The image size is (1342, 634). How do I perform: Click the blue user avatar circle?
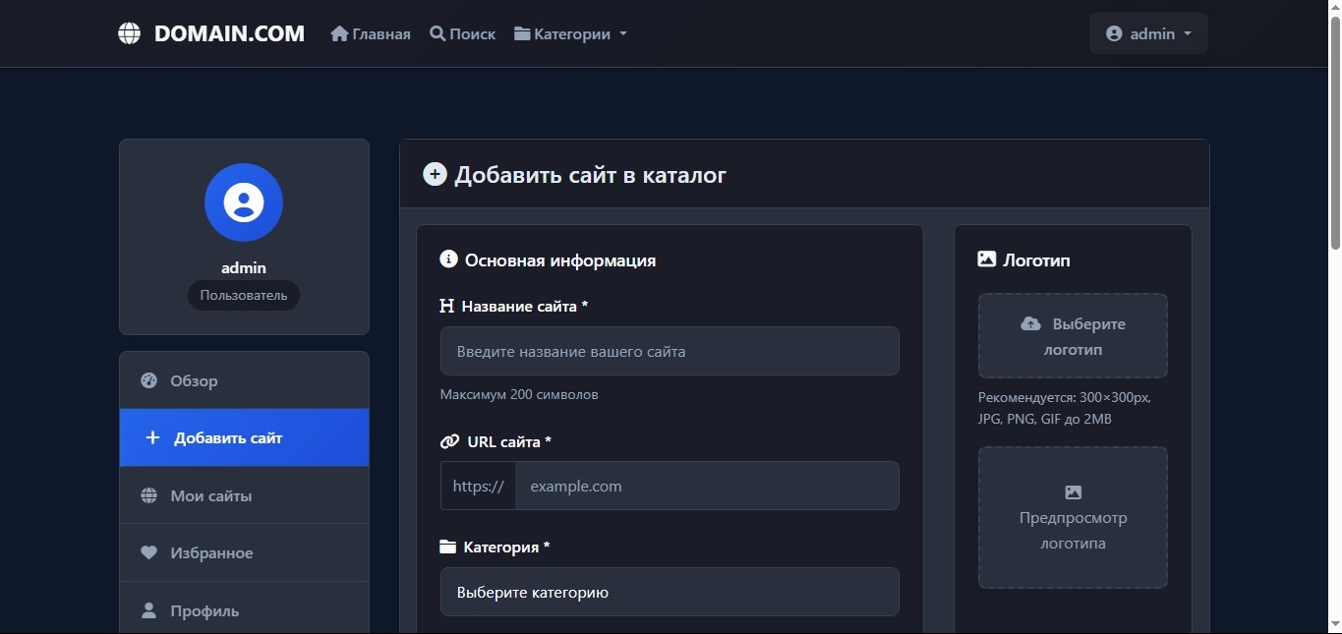[x=244, y=202]
